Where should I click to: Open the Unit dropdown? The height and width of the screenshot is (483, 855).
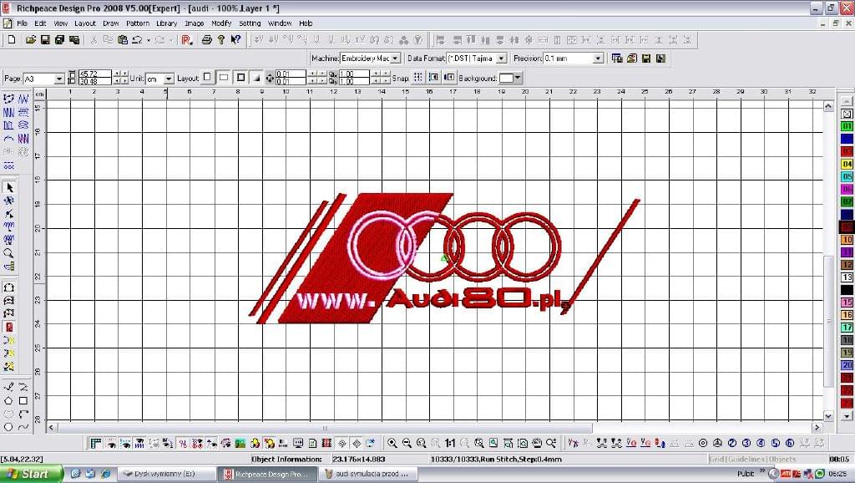169,79
